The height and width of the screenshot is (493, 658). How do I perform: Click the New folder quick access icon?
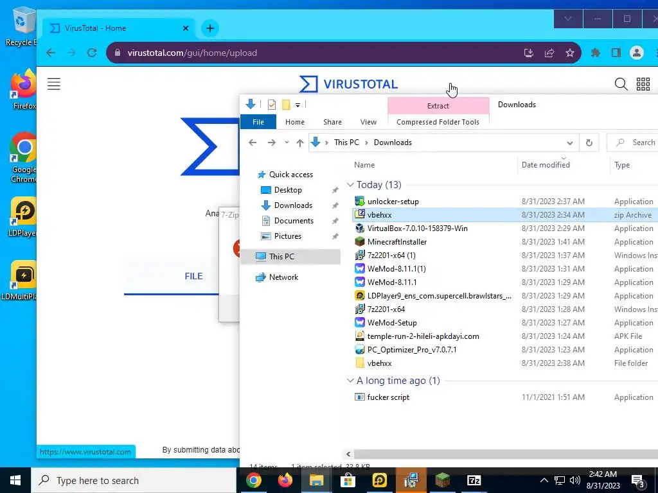coord(286,105)
